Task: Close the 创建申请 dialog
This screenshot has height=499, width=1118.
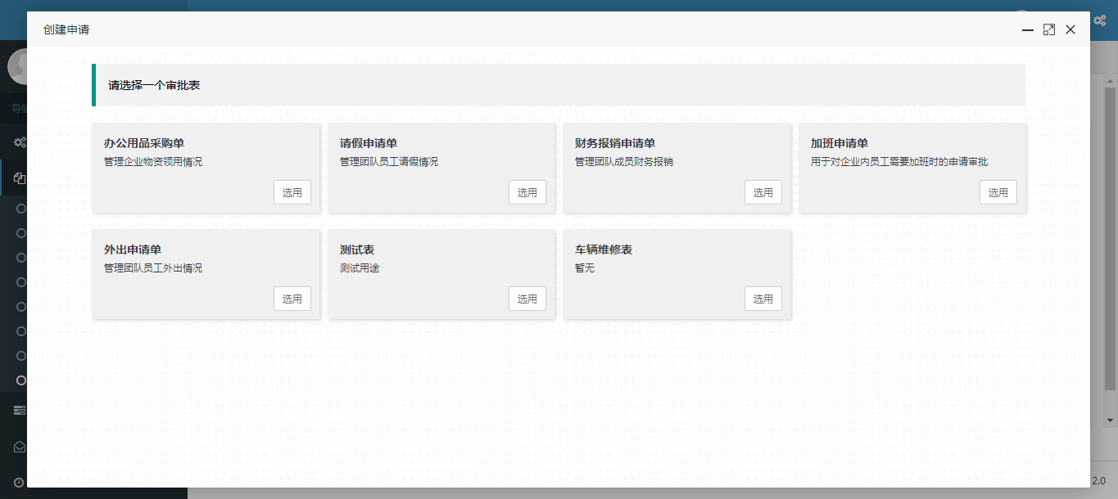Action: coord(1070,29)
